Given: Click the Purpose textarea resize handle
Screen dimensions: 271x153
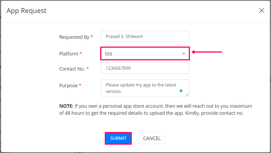Looking at the screenshot, I should click(x=187, y=95).
